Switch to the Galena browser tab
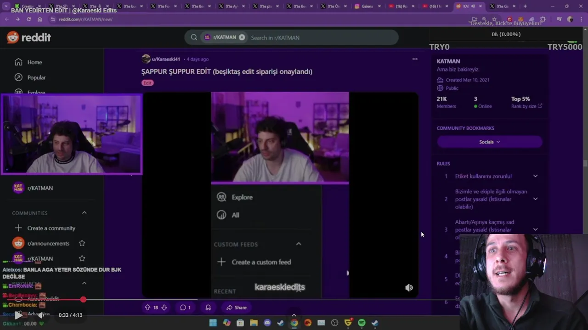This screenshot has width=588, height=330. point(367,6)
